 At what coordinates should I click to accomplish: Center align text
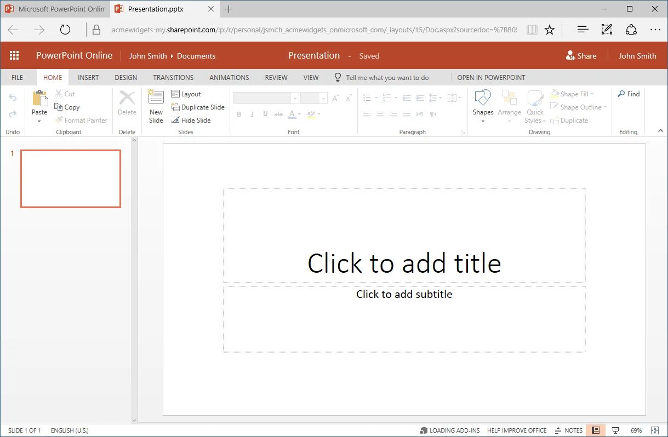(x=380, y=114)
